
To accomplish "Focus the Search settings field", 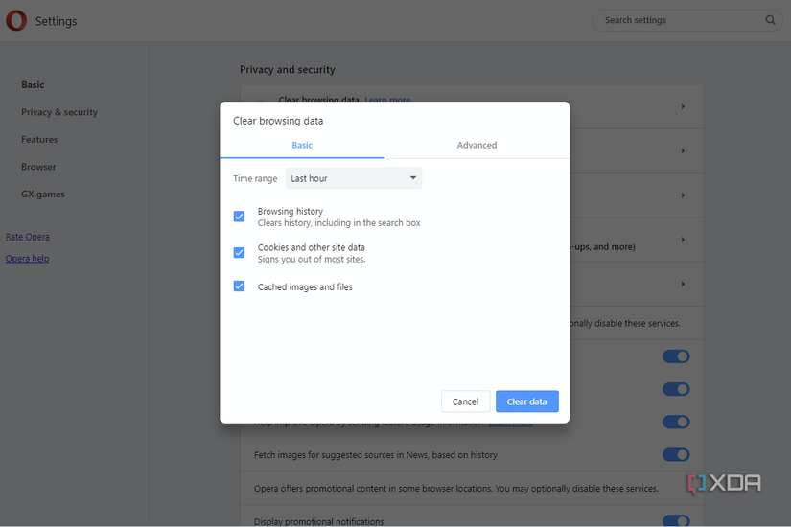I will point(687,20).
